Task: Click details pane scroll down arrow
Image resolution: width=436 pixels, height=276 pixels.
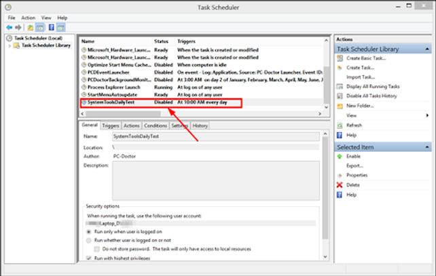Action: pyautogui.click(x=325, y=257)
